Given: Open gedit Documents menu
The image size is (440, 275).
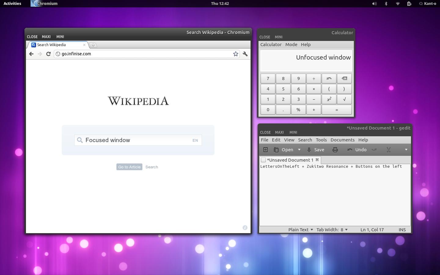Looking at the screenshot, I should tap(343, 140).
